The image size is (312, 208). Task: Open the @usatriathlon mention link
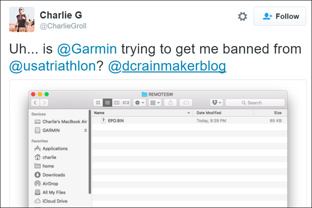tap(53, 66)
